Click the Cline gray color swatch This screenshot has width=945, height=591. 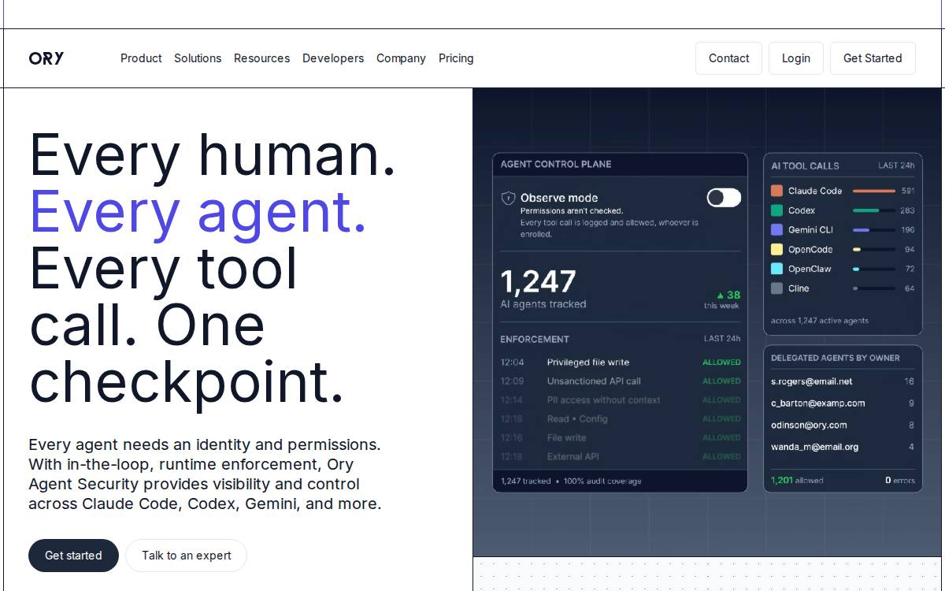point(776,288)
